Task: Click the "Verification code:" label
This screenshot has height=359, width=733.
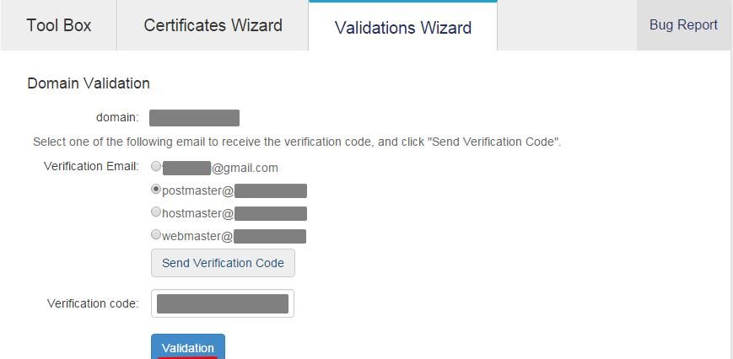Action: (x=93, y=303)
